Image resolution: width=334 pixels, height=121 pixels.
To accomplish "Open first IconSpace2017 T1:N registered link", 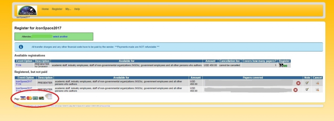I will tap(24, 83).
